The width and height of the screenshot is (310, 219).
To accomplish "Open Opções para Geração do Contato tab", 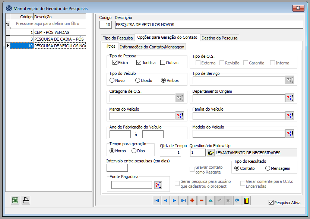I will [x=167, y=37].
